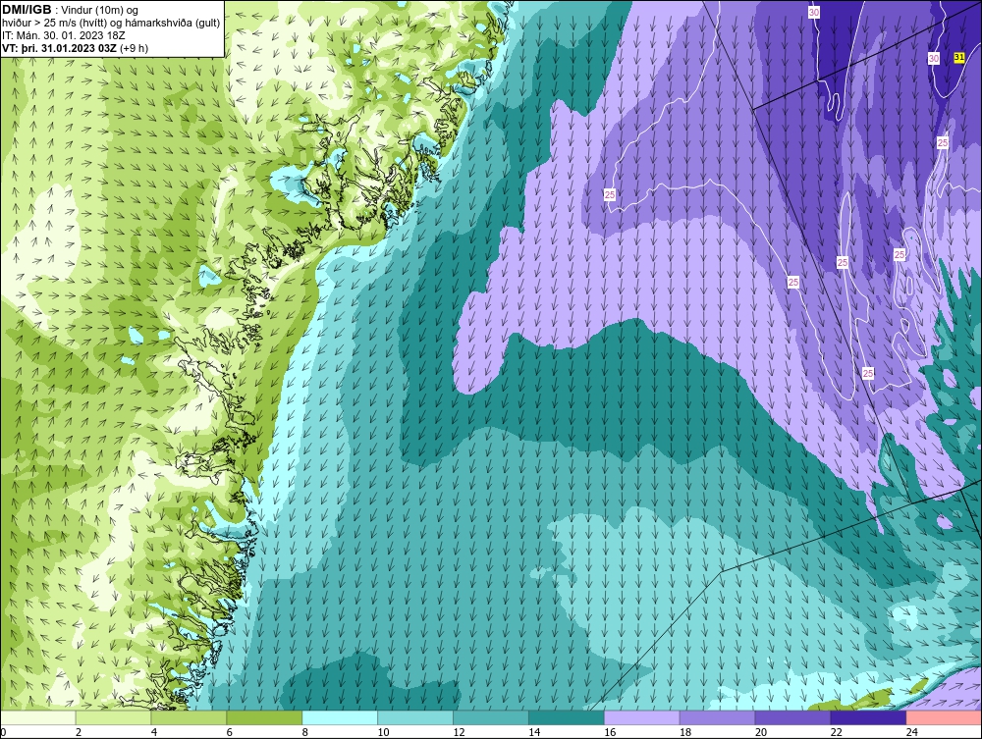Click the 0–2 m/s palest legend swatch
The image size is (982, 739).
(x=37, y=717)
